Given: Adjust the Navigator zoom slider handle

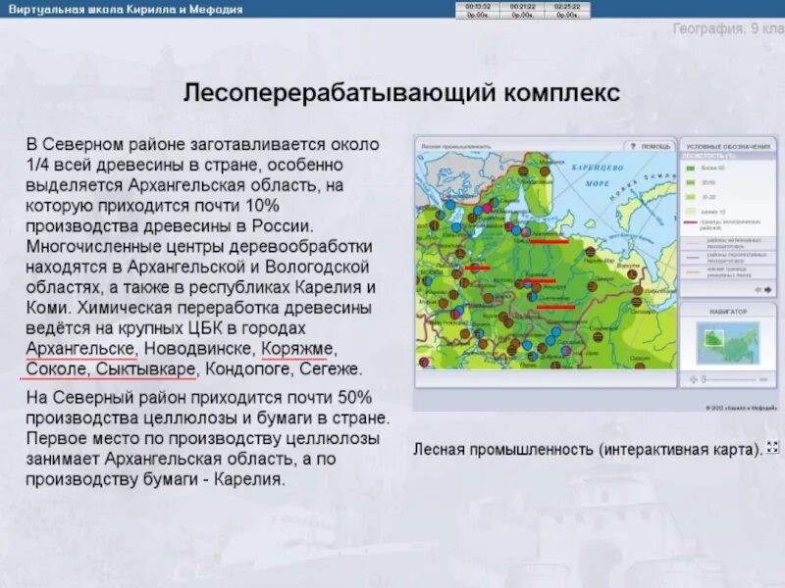Looking at the screenshot, I should (x=704, y=380).
